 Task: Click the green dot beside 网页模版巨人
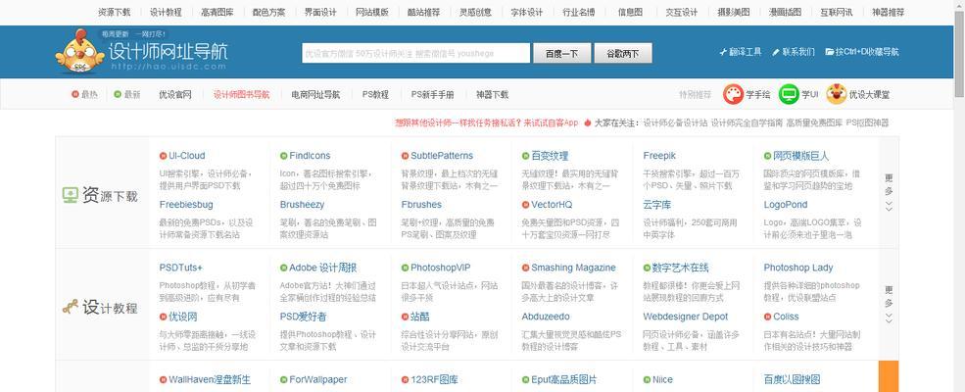767,156
